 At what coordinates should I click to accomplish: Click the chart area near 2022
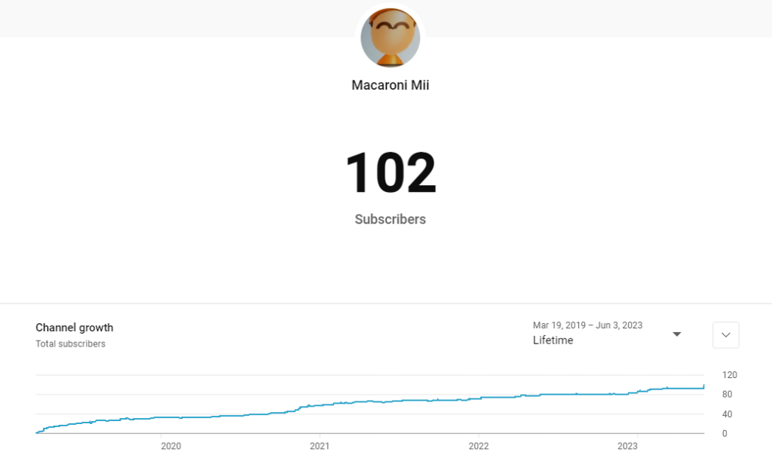click(x=479, y=398)
